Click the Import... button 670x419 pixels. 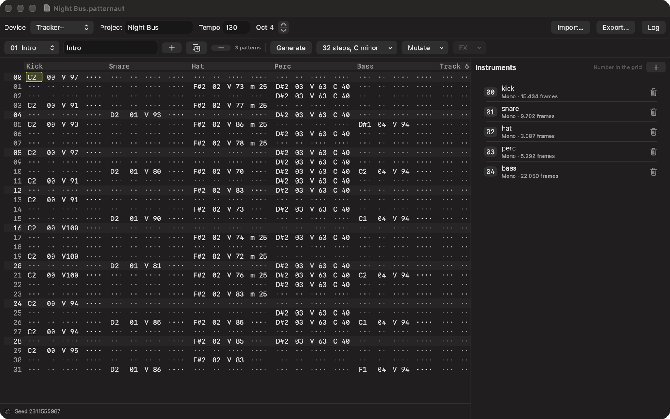tap(570, 27)
